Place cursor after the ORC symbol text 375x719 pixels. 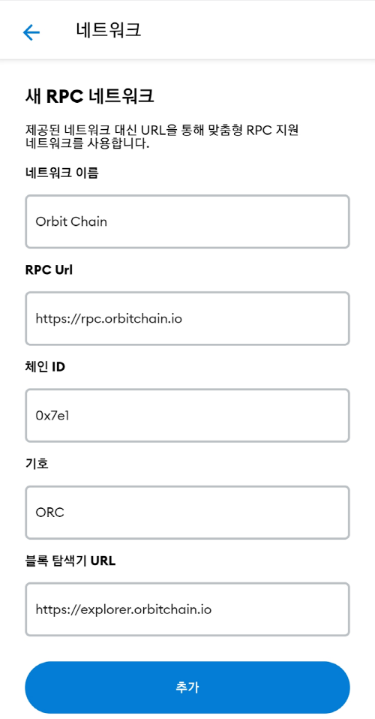click(x=65, y=513)
